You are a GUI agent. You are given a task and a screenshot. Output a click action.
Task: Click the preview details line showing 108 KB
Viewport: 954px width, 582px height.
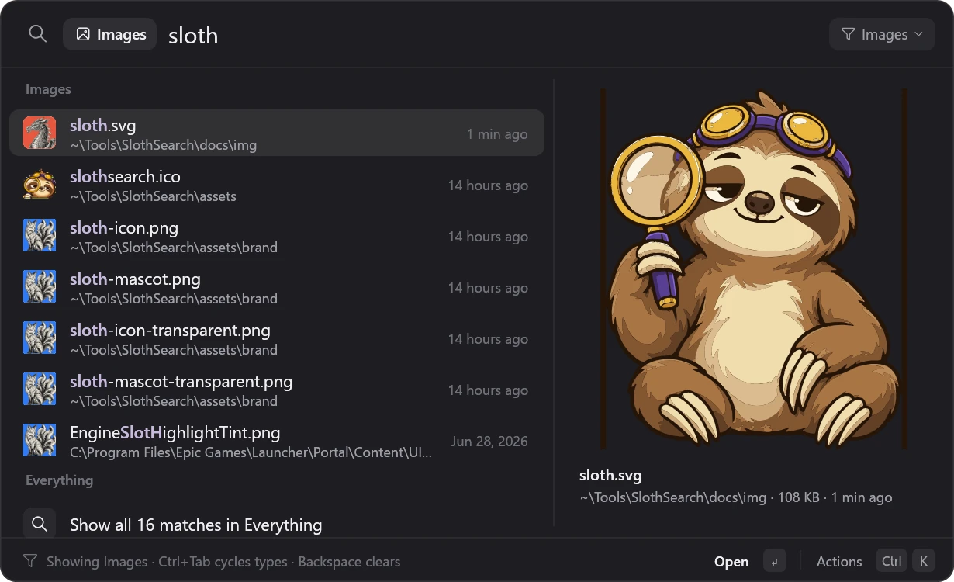735,497
